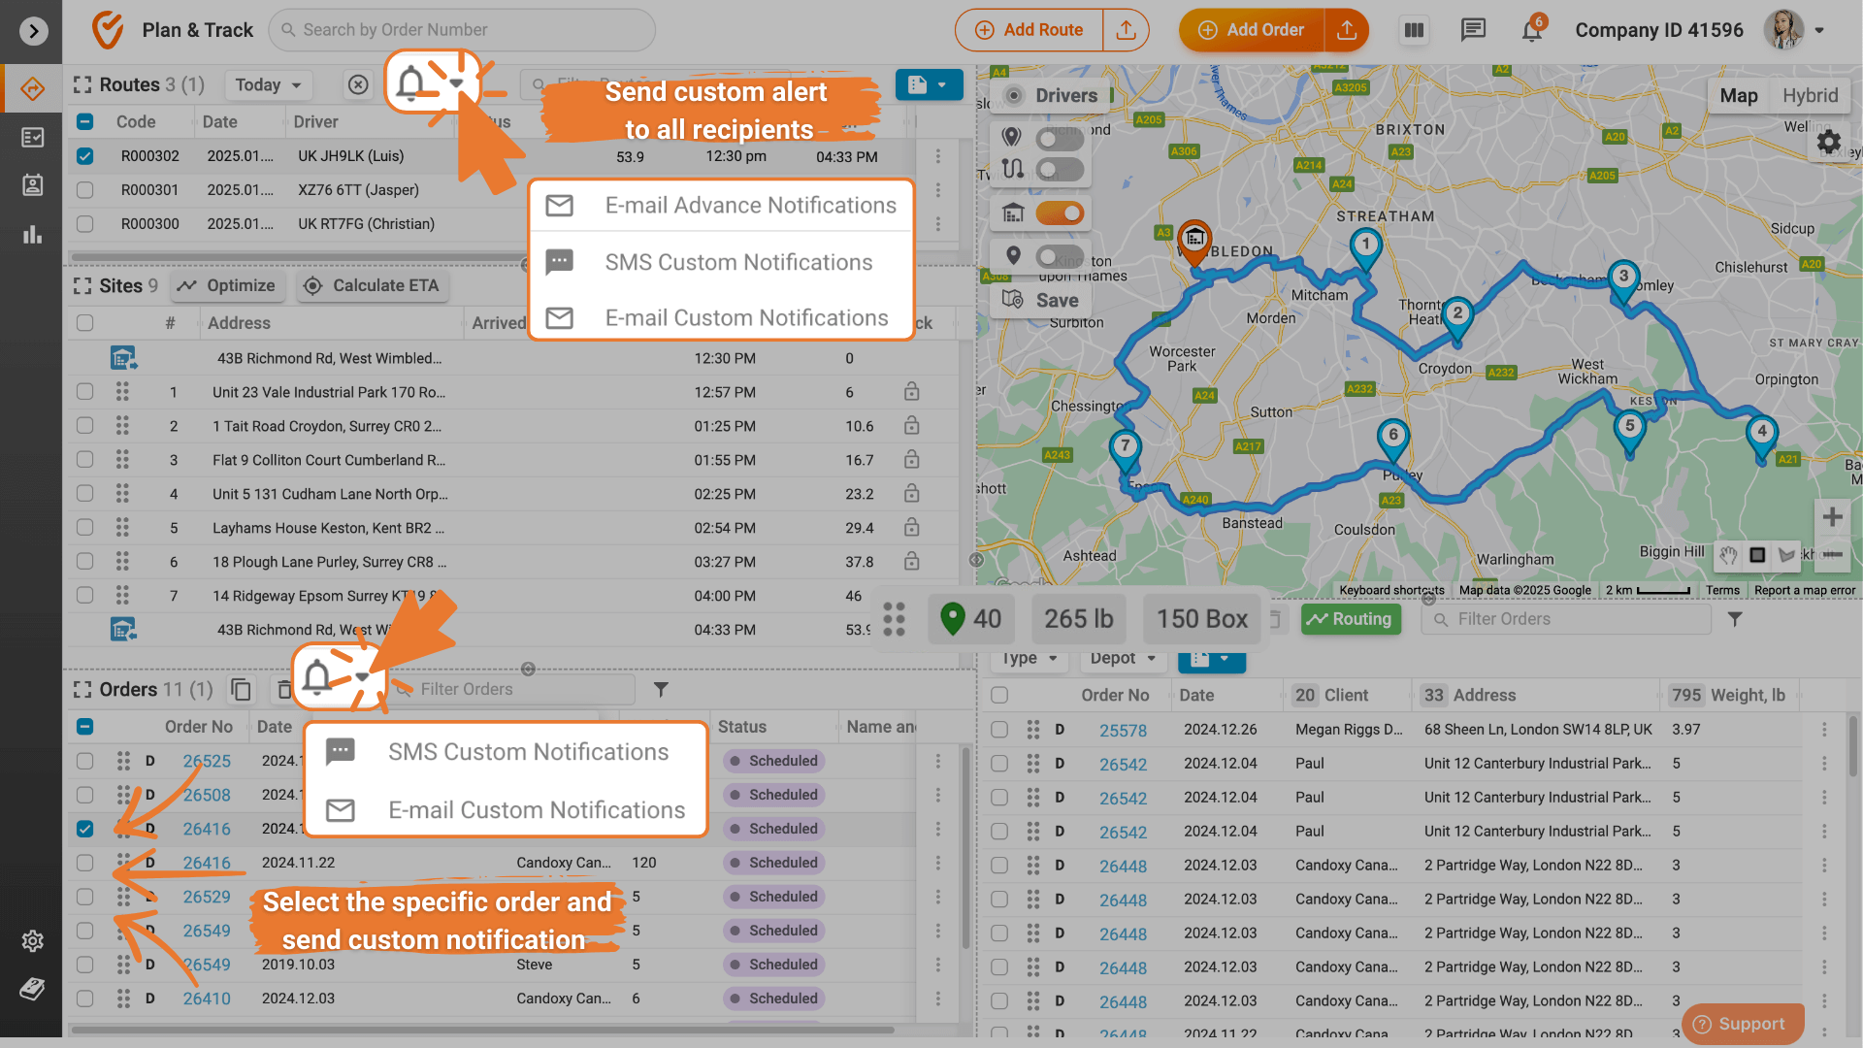This screenshot has width=1863, height=1048.
Task: Open the blue export dropdown in Routes panel
Action: 929,84
